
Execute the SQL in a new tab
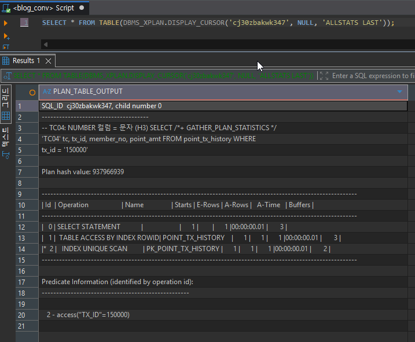(6, 36)
